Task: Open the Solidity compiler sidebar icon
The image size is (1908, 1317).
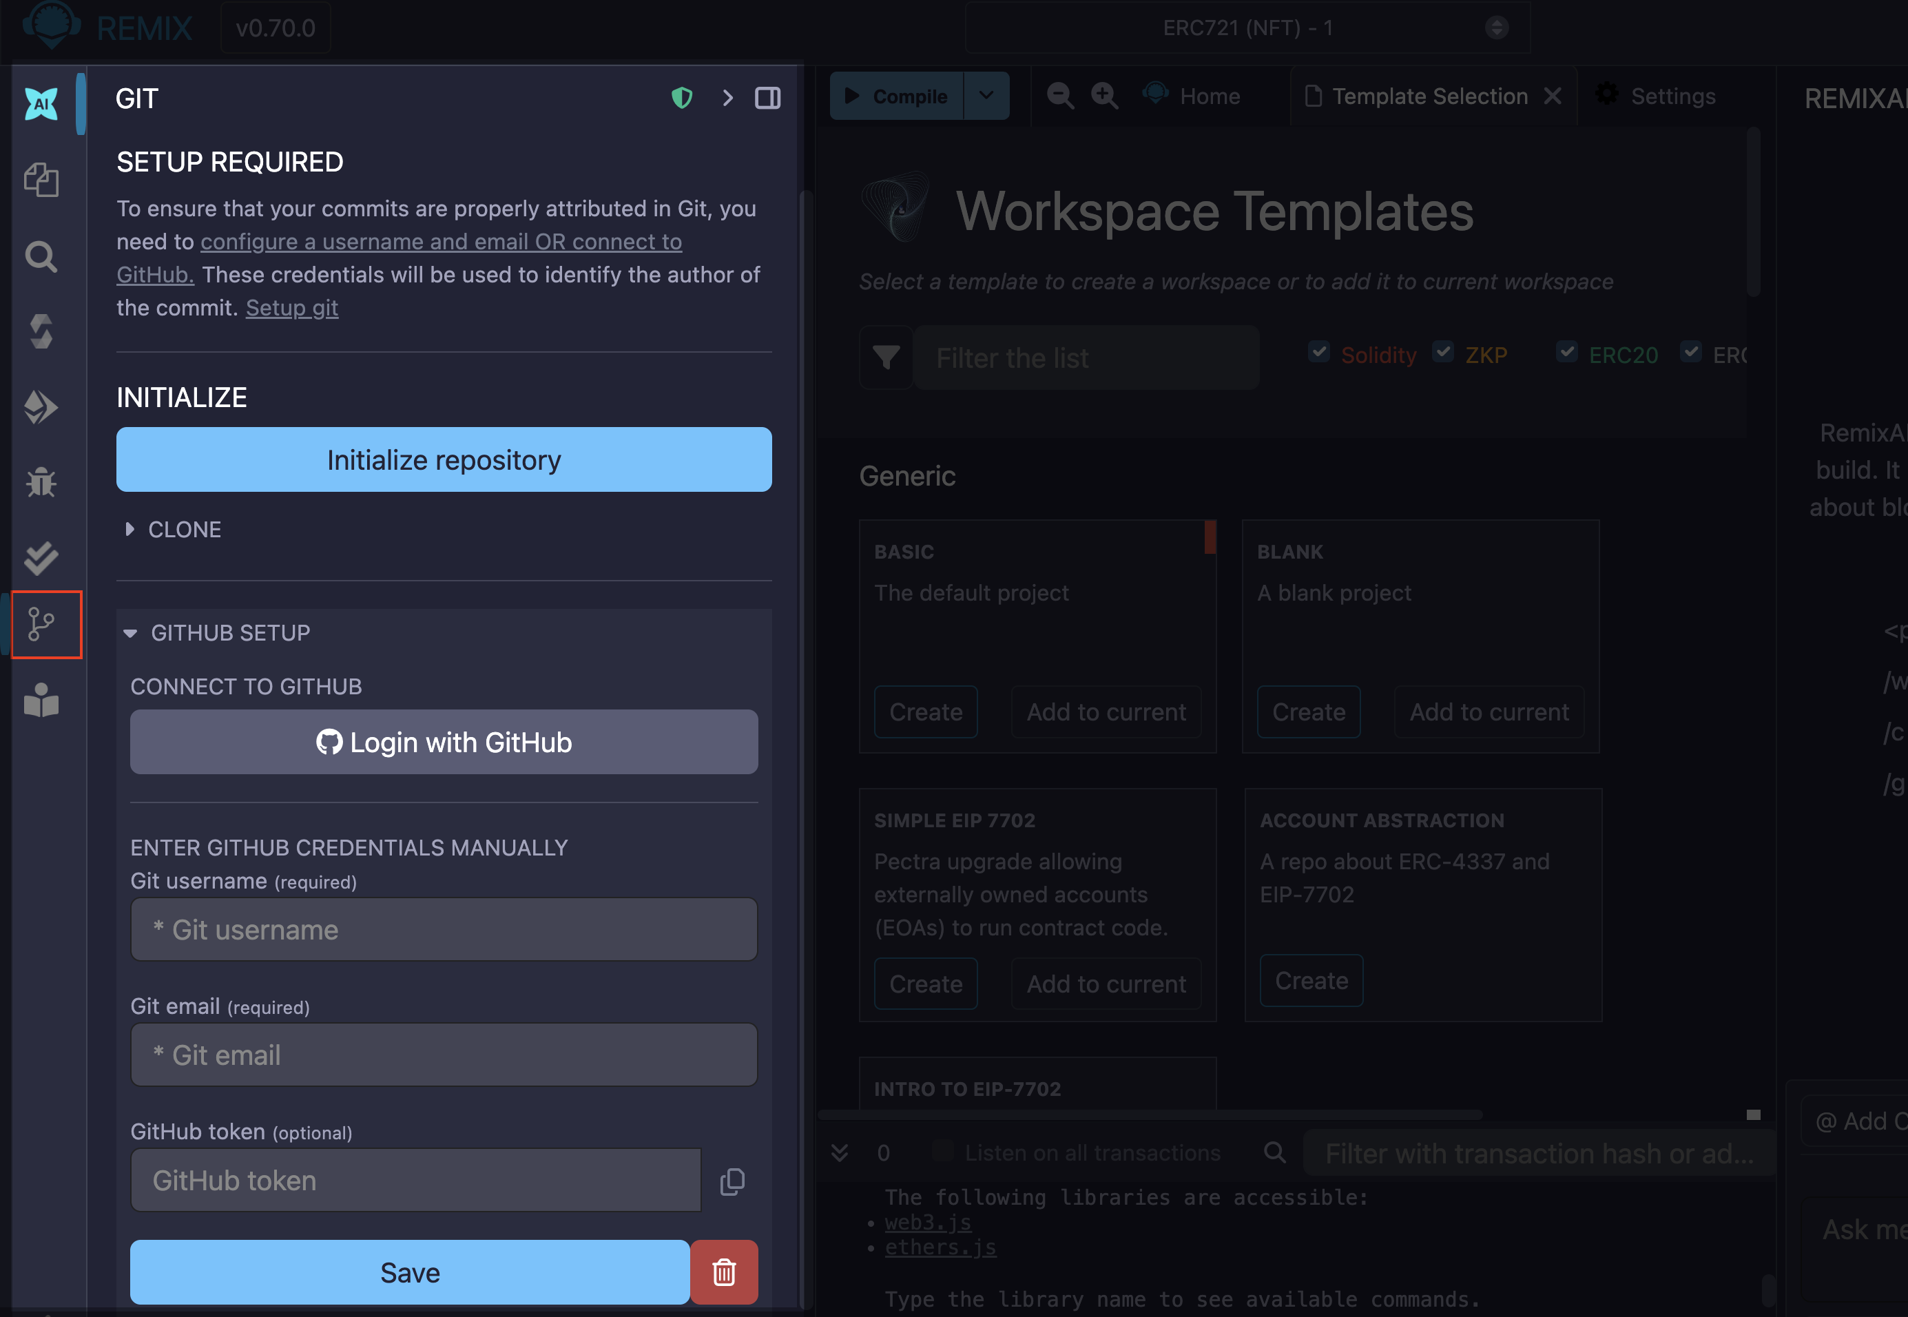Action: (x=41, y=332)
